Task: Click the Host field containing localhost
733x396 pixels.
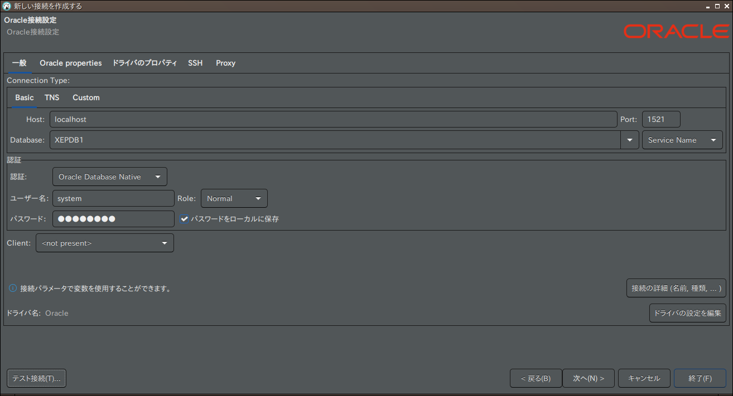Action: tap(334, 119)
